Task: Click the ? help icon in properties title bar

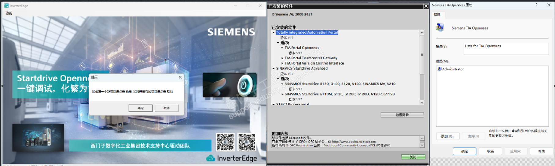Action: (536, 5)
